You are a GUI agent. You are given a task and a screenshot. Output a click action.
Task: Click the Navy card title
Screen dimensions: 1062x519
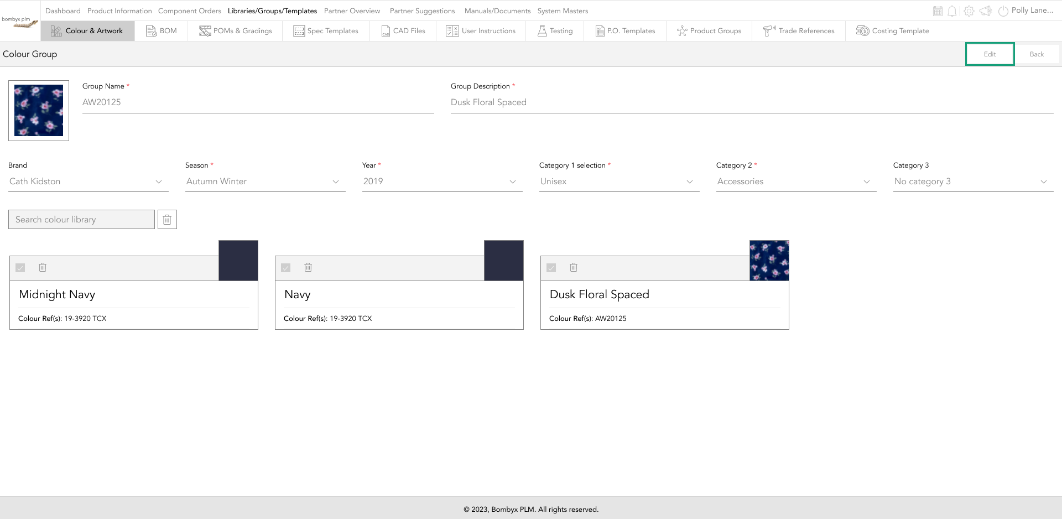298,294
